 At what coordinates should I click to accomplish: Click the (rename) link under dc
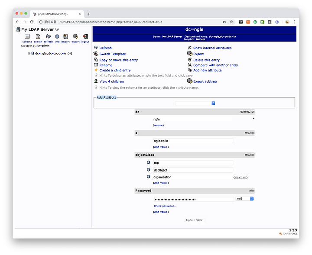pyautogui.click(x=159, y=125)
